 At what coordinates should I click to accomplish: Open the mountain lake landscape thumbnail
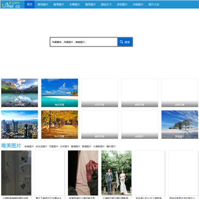pyautogui.click(x=19, y=93)
